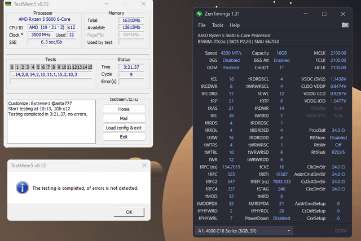
Task: Click the GDM Enabled value
Action: (x=231, y=68)
